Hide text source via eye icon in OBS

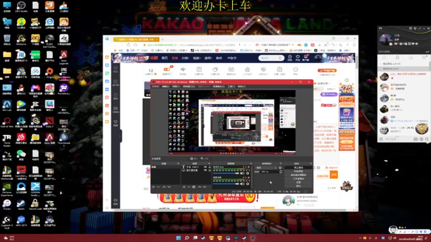[205, 167]
